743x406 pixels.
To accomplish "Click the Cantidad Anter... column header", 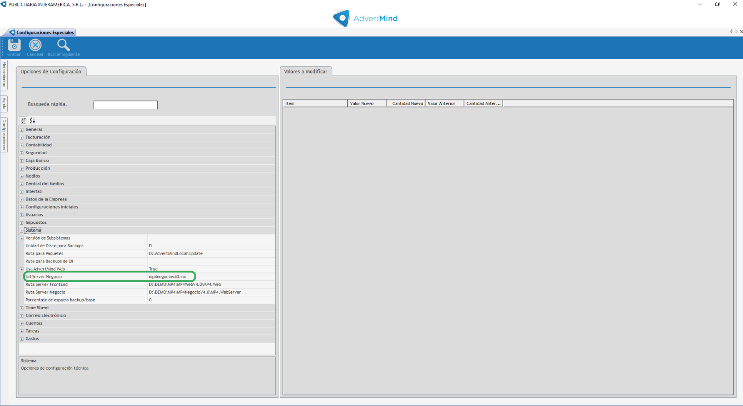I will (x=483, y=104).
